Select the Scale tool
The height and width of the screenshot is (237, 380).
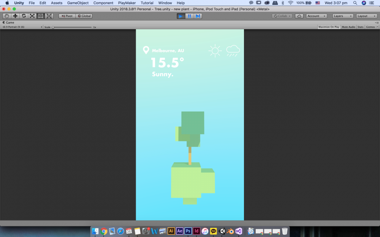[x=32, y=16]
